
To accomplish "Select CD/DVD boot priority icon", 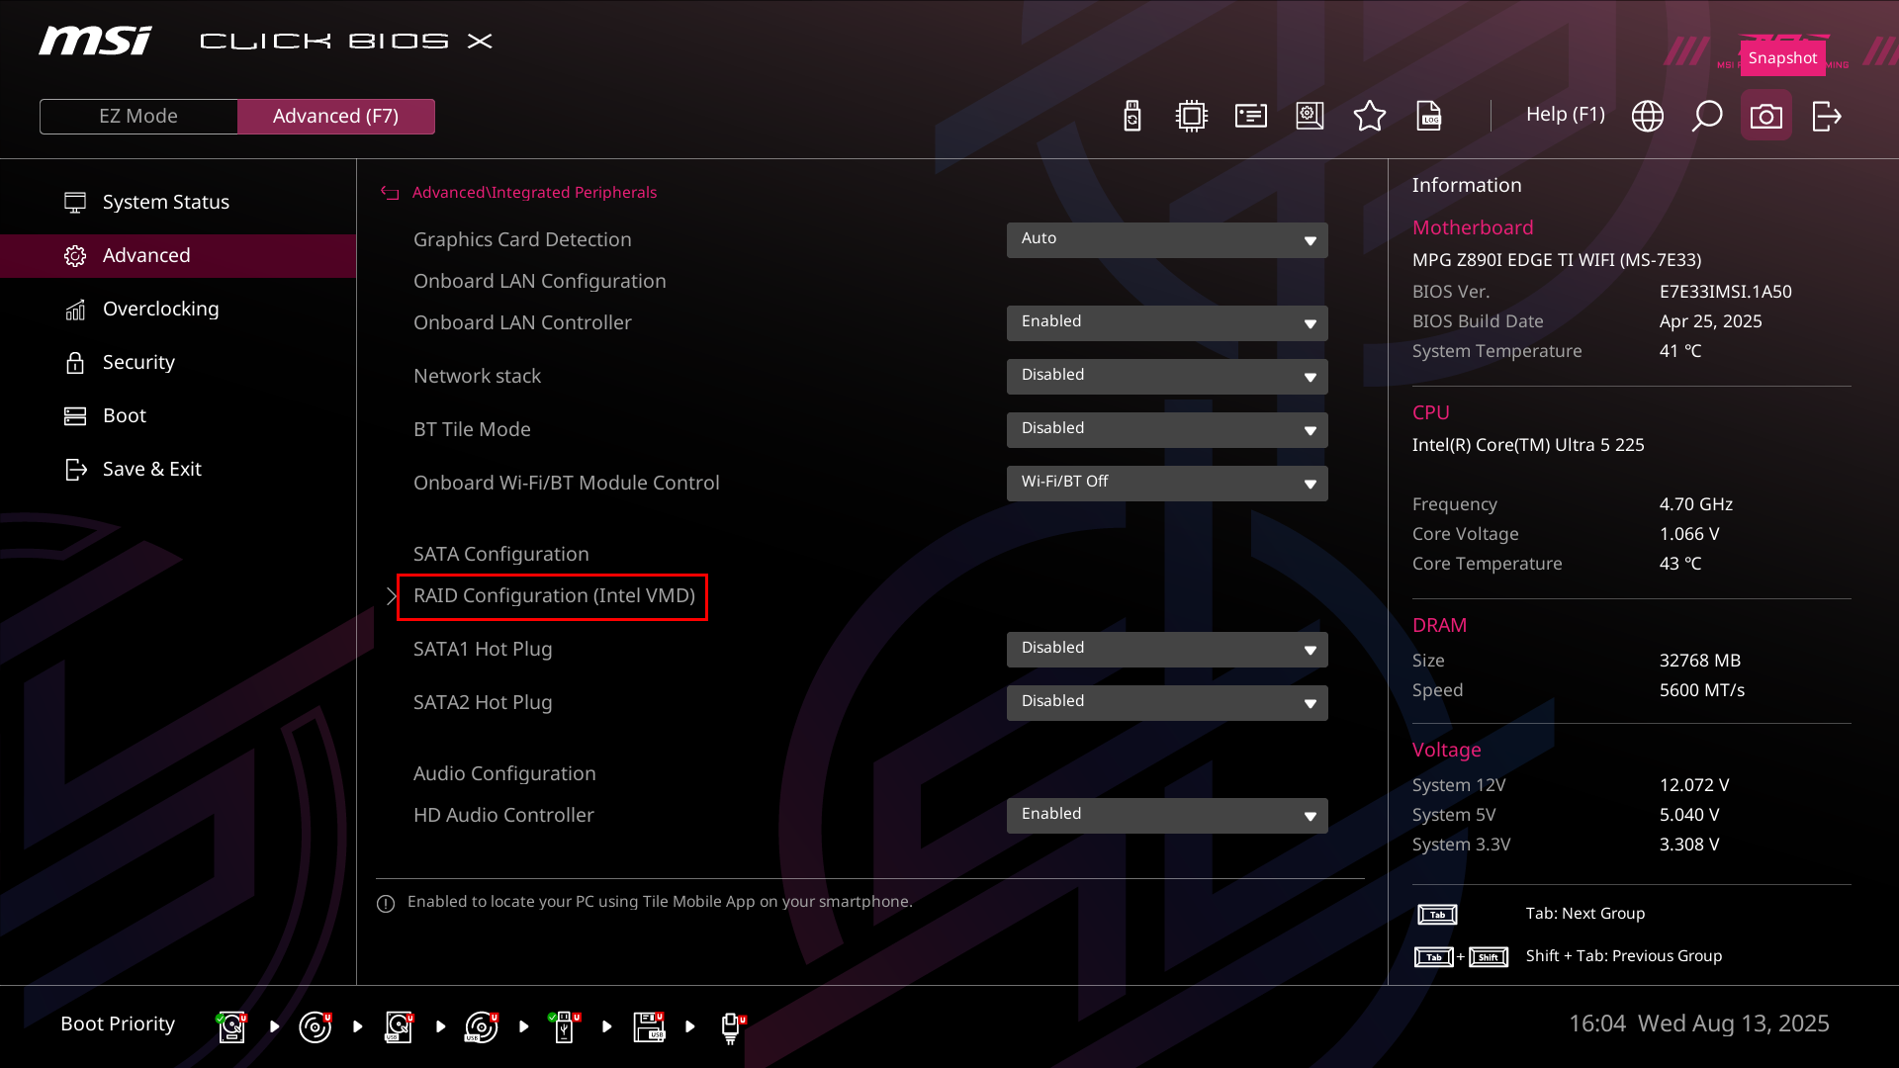I will 316,1026.
